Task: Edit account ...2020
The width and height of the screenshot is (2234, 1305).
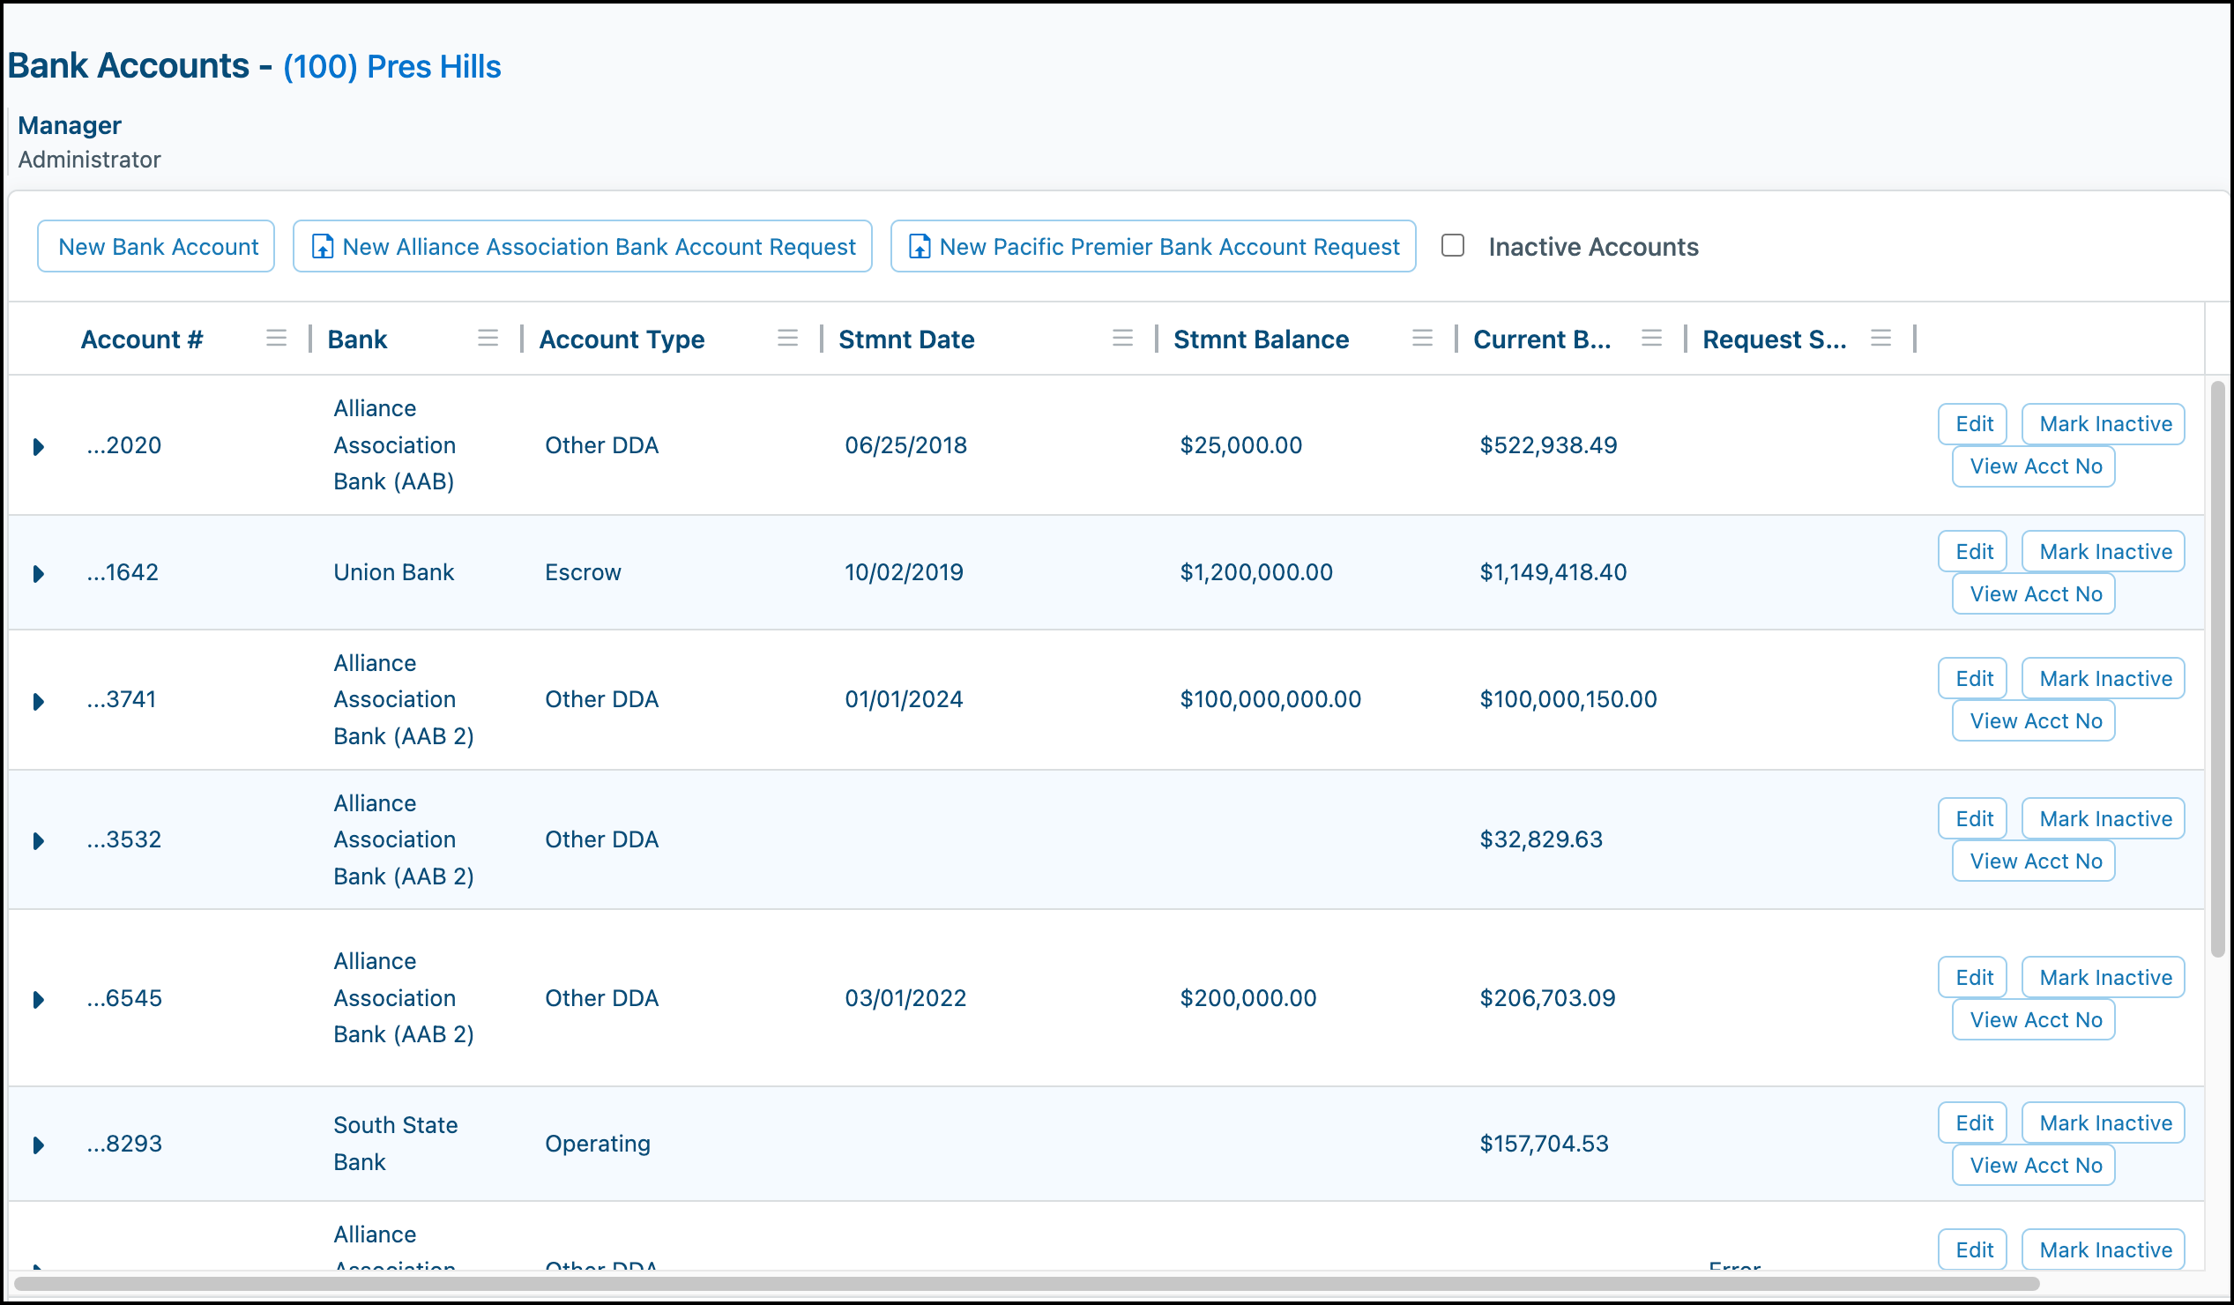Action: 1972,424
